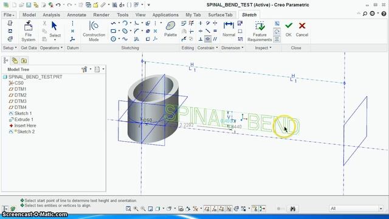Screen dimensions: 389x219
Task: Select the Rectangle sketch tool
Action: [x=114, y=31]
